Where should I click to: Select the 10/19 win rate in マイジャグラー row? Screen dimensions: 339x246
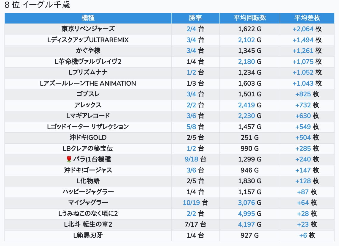pos(191,203)
